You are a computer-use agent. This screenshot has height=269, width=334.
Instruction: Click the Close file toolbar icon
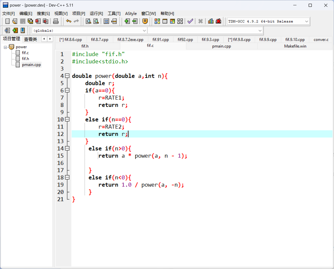[x=38, y=21]
